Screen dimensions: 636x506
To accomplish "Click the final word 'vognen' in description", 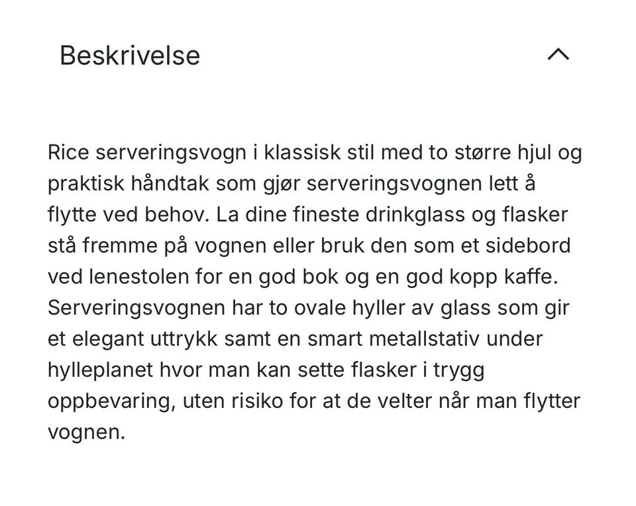I will [x=84, y=432].
